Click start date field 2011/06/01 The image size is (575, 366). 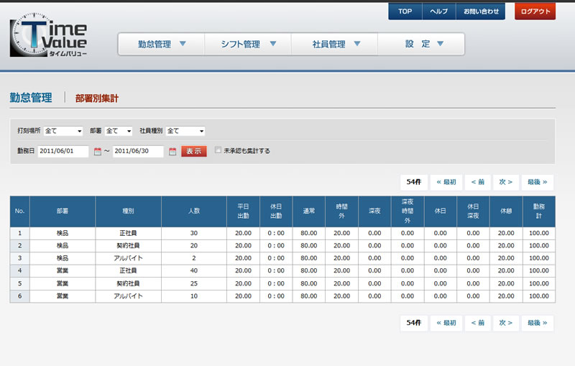(63, 151)
